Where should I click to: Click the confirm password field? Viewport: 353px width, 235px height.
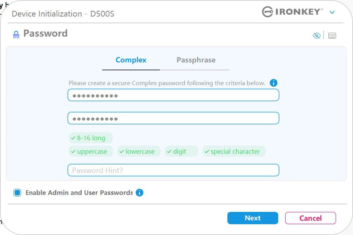[173, 118]
